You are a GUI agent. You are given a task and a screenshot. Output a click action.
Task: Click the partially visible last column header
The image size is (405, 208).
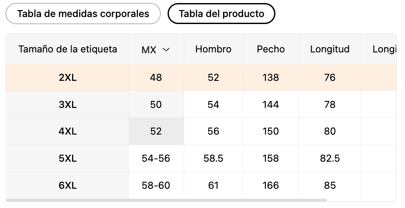click(x=383, y=49)
